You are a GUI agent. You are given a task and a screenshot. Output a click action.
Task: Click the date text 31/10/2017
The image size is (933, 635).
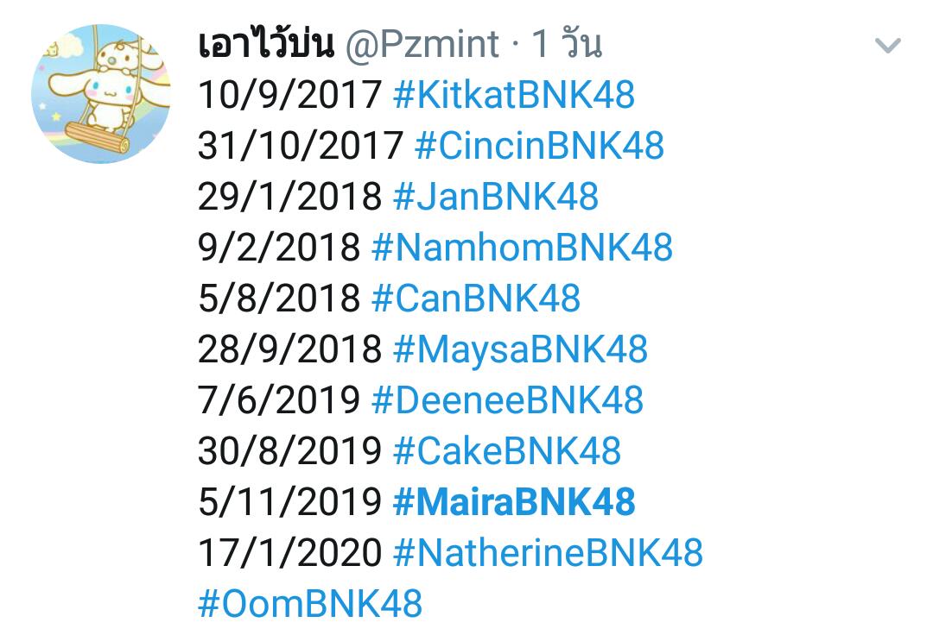[301, 146]
